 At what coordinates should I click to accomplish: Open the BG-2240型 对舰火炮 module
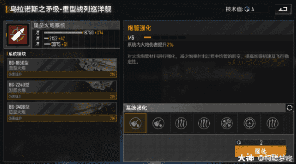pyautogui.click(x=62, y=90)
